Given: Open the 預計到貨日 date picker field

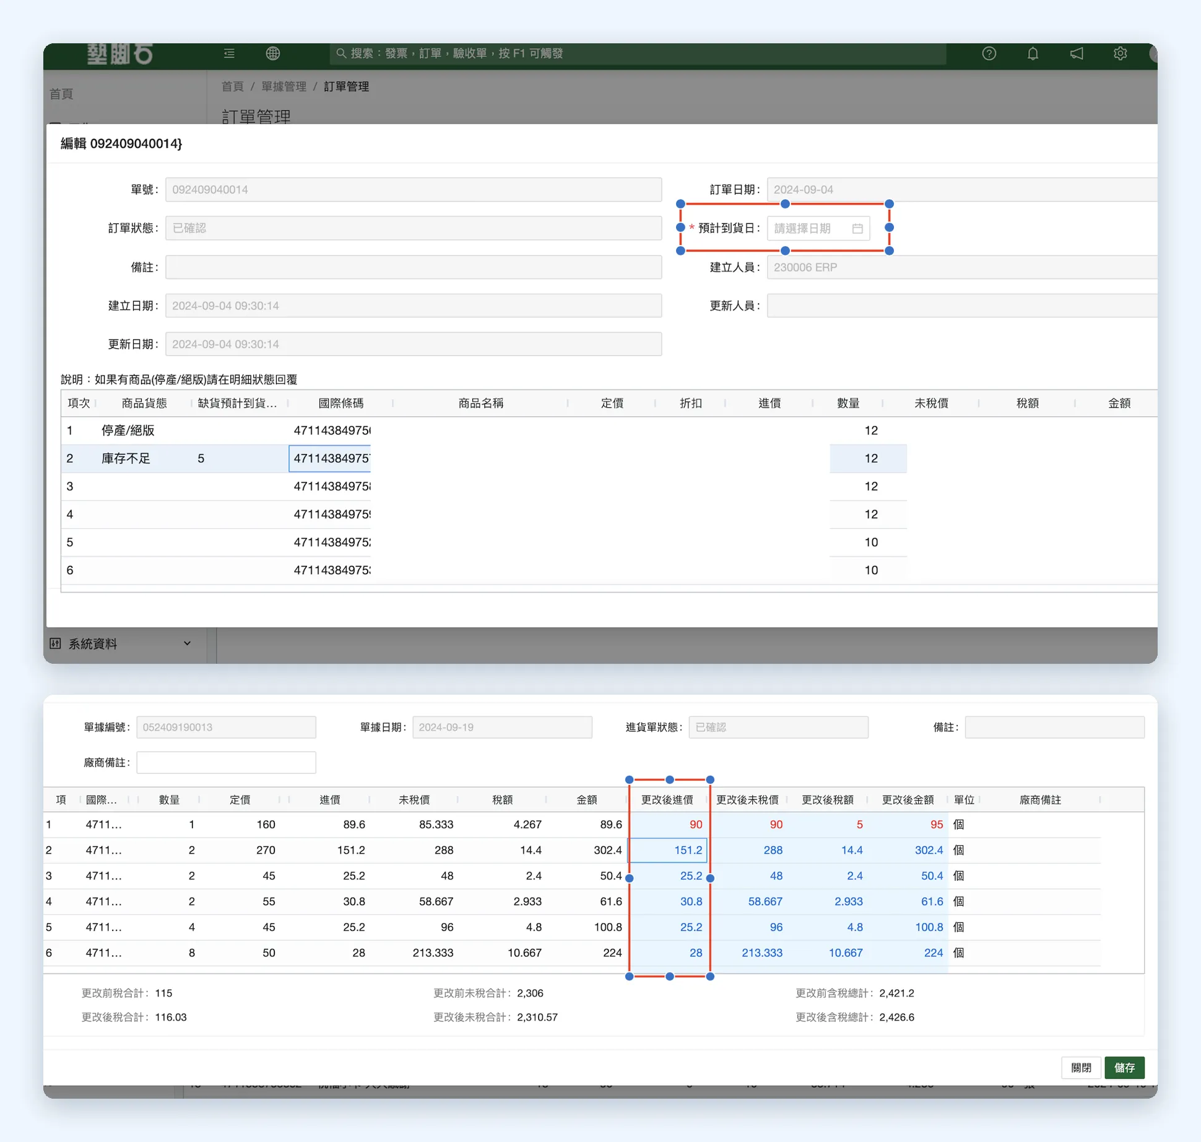Looking at the screenshot, I should coord(818,228).
